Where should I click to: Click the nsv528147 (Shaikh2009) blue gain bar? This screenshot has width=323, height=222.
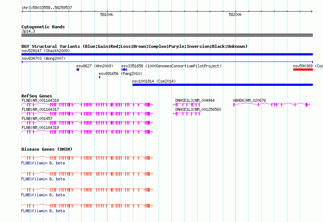click(167, 54)
